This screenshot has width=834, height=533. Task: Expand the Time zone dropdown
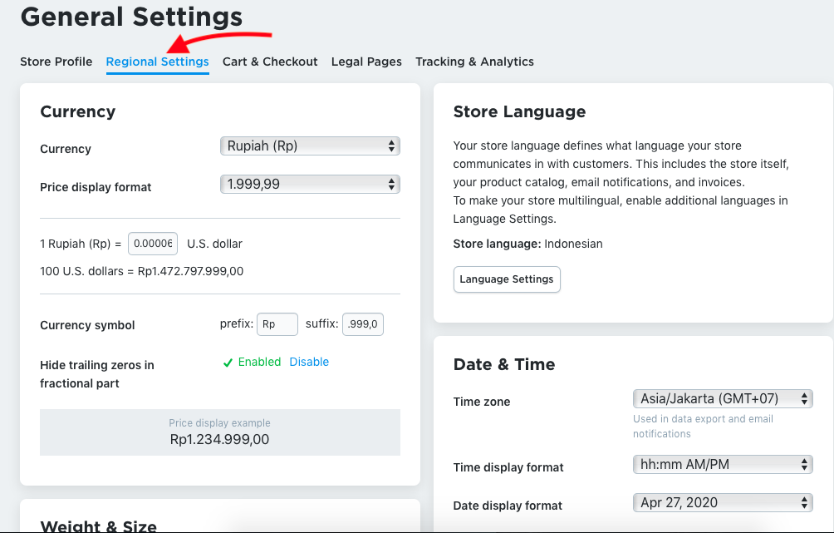pyautogui.click(x=722, y=398)
